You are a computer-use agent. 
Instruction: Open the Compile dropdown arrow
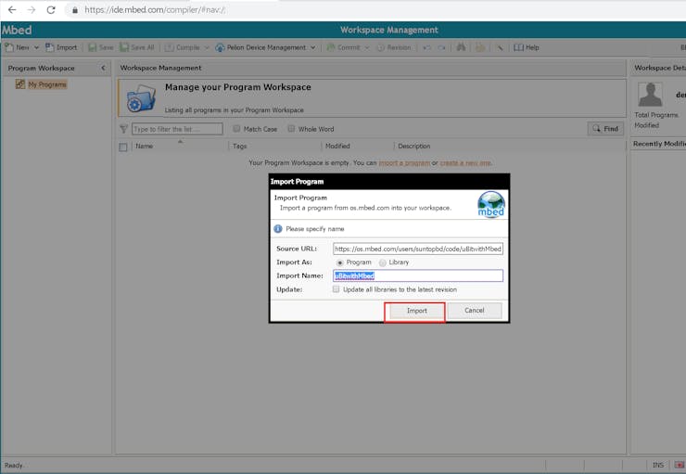point(207,47)
